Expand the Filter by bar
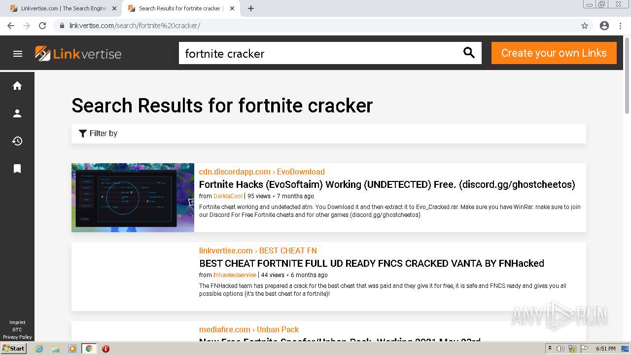 point(328,134)
